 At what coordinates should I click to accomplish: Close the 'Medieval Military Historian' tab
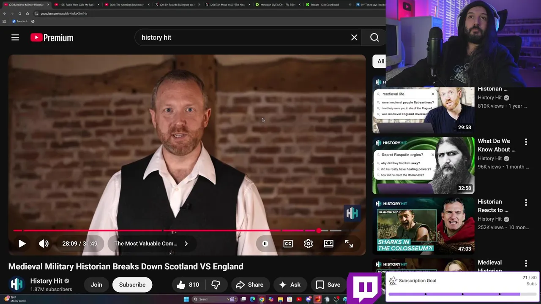point(48,5)
